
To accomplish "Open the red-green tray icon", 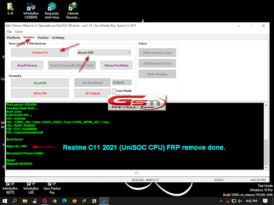I will [227, 201].
